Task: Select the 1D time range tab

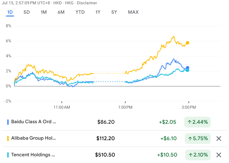Action: (10, 12)
